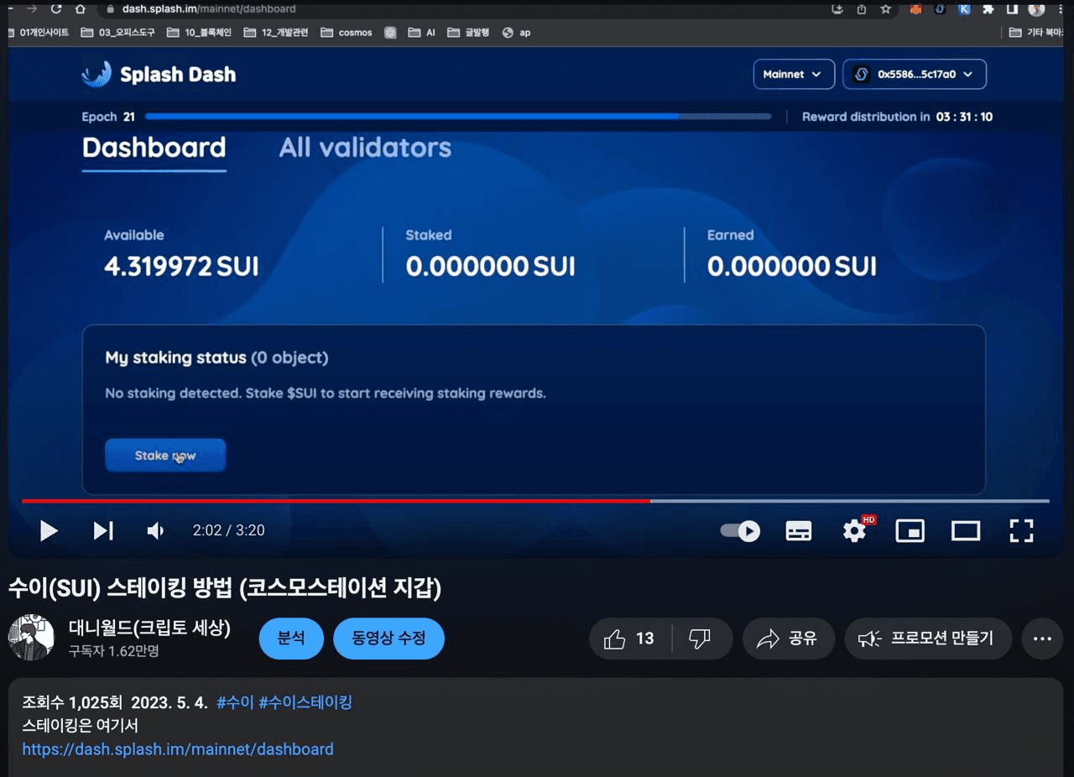This screenshot has height=777, width=1074.
Task: Click the Epoch 21 progress bar in video
Action: pos(458,117)
